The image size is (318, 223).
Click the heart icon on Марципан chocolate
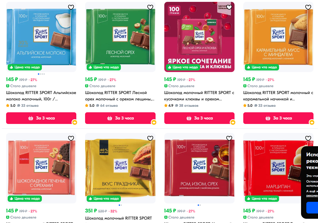308,138
